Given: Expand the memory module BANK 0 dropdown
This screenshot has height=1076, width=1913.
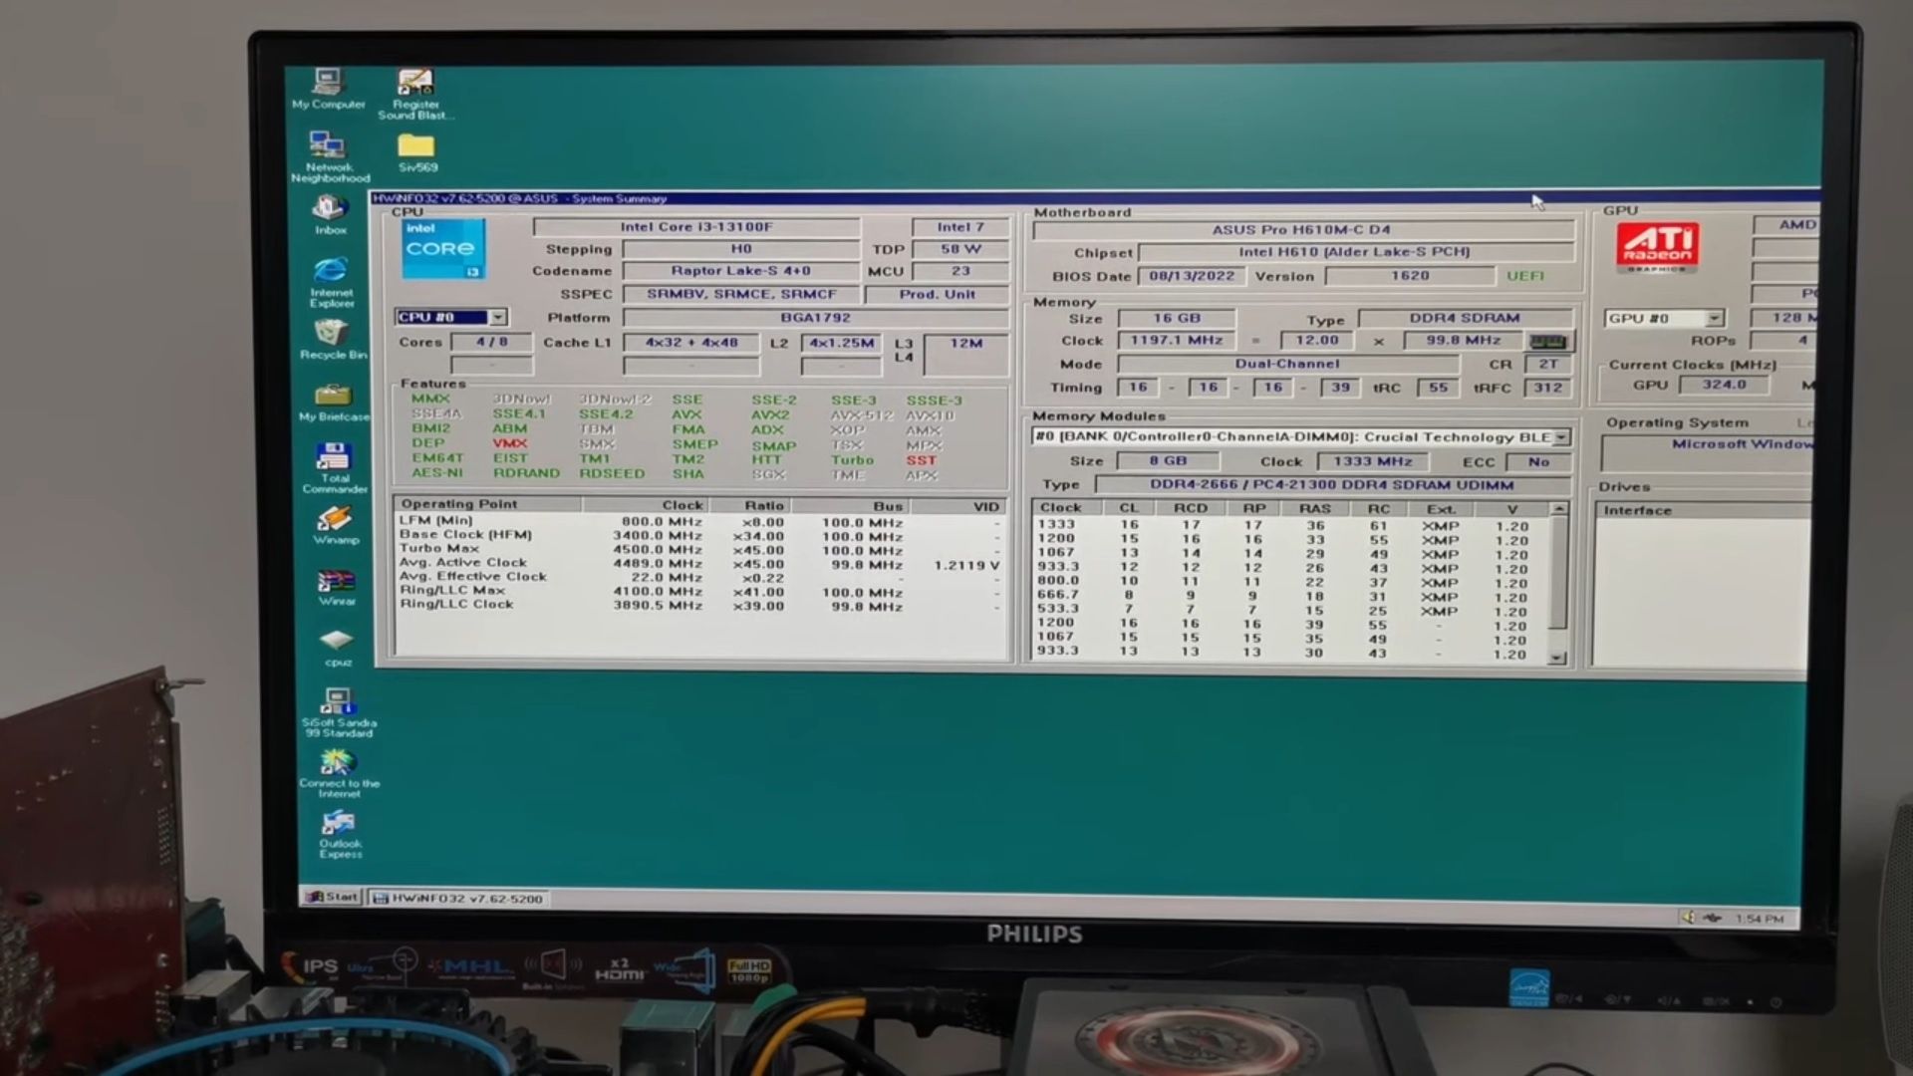Looking at the screenshot, I should coord(1561,437).
